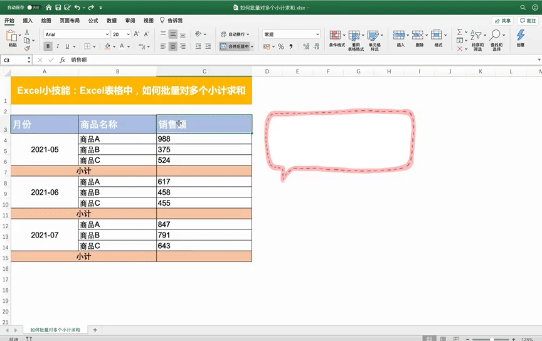This screenshot has width=542, height=341.
Task: Click the search magnifier in the title bar
Action: pos(523,8)
